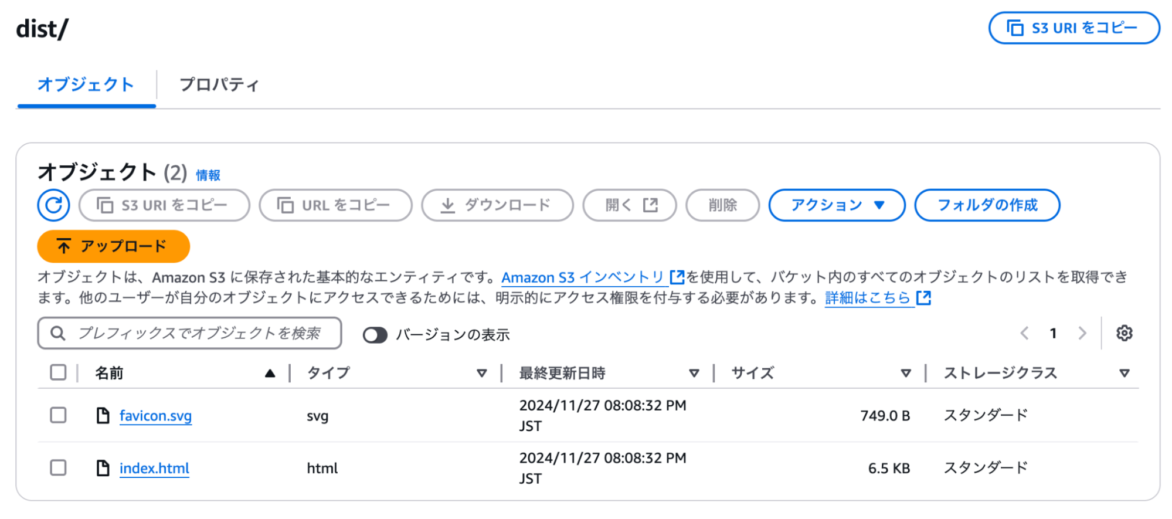Select the オブジェクト tab
1172x519 pixels.
[86, 85]
